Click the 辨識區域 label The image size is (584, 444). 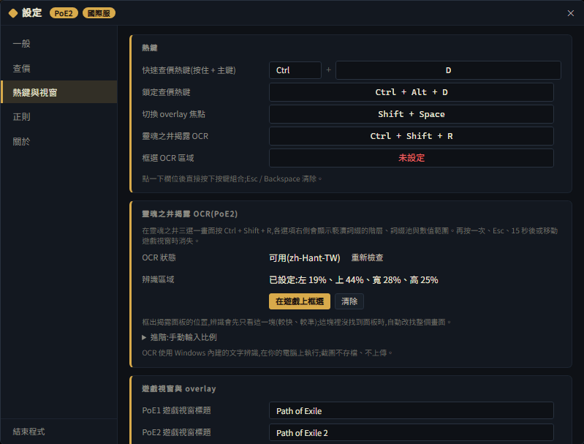pyautogui.click(x=158, y=279)
